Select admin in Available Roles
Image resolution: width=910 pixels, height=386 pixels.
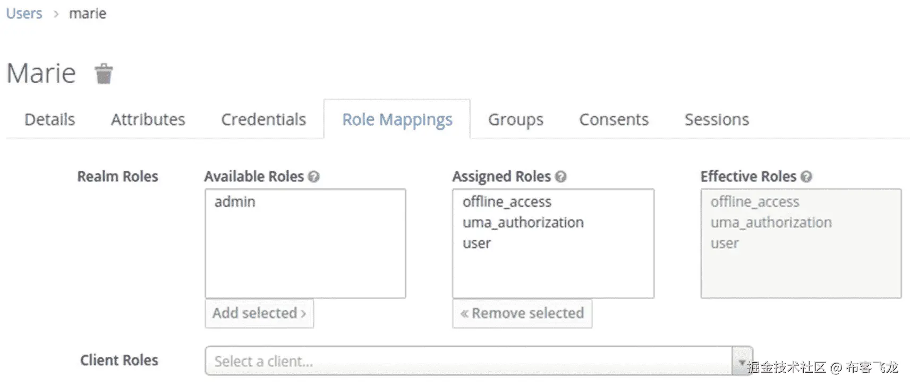tap(235, 202)
